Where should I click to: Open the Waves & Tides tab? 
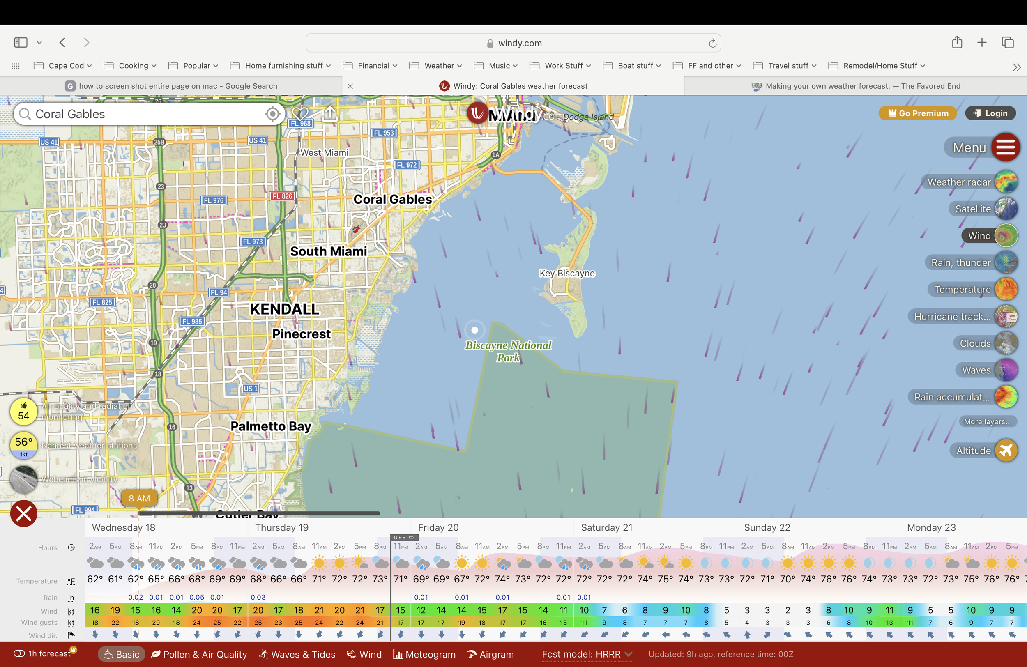click(x=297, y=654)
